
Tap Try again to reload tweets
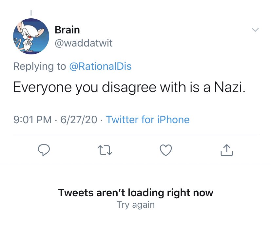pos(136,205)
